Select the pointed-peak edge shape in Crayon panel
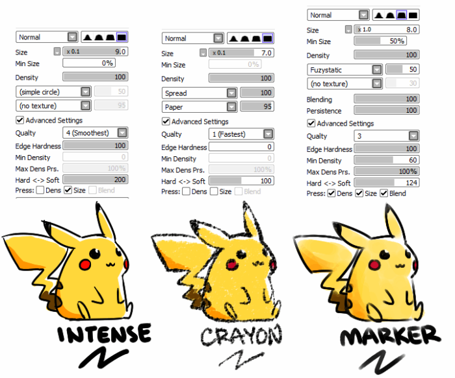 point(233,38)
